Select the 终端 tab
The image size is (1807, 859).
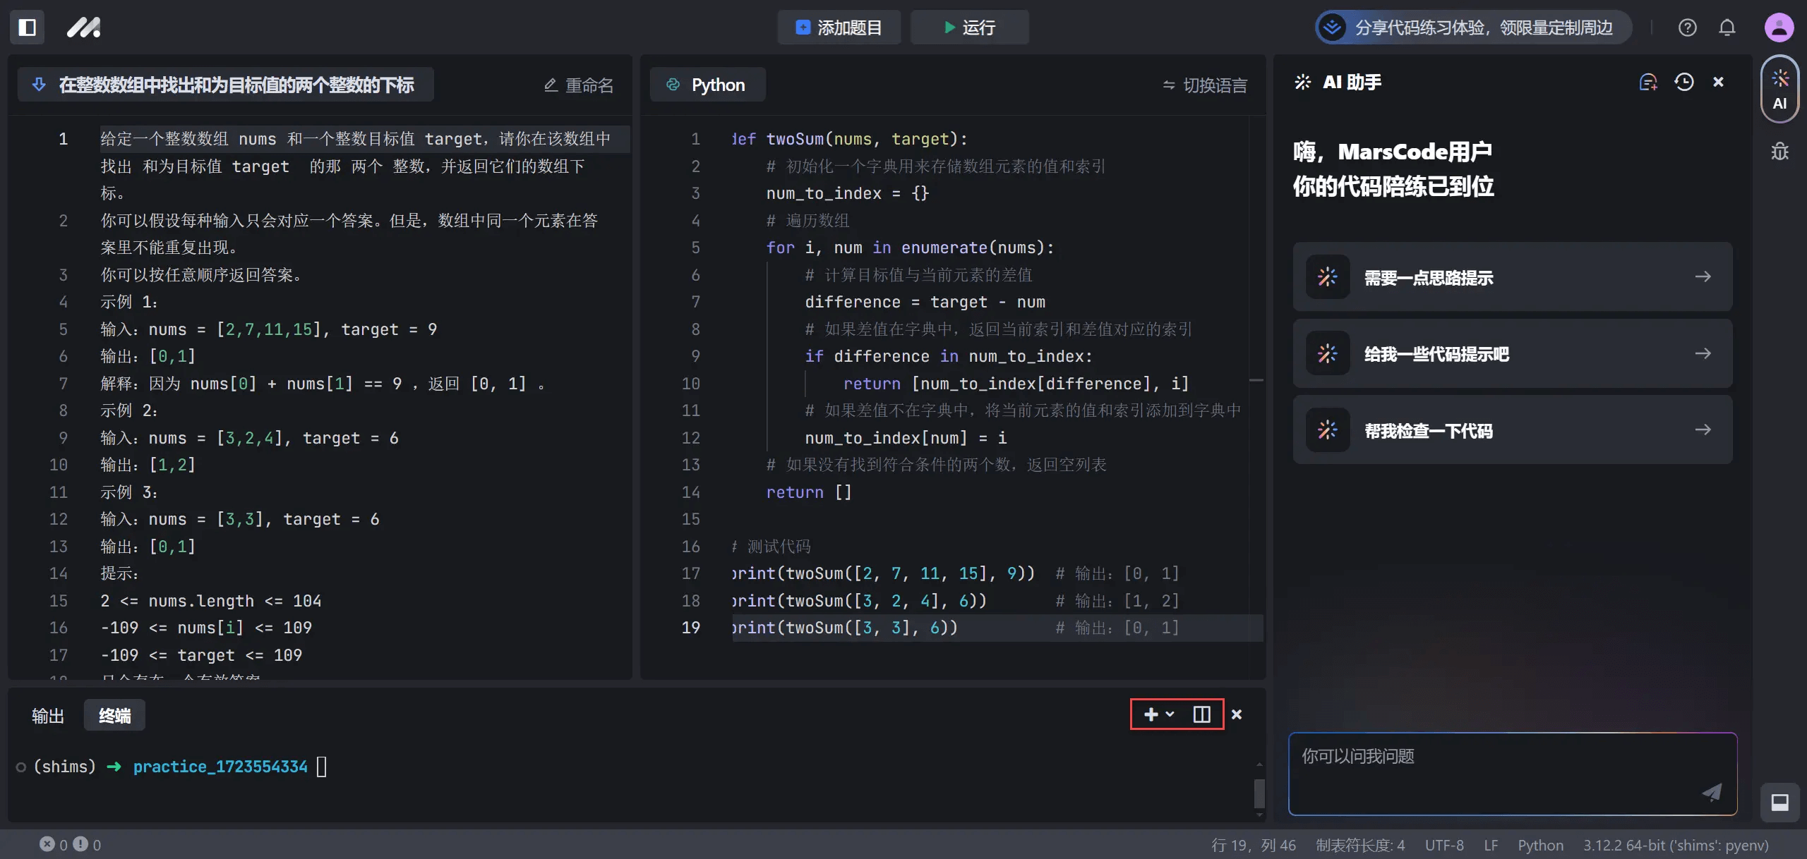(114, 716)
